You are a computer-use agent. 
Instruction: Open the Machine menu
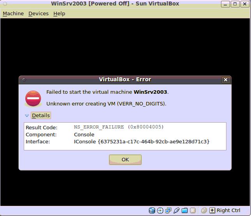pyautogui.click(x=13, y=14)
